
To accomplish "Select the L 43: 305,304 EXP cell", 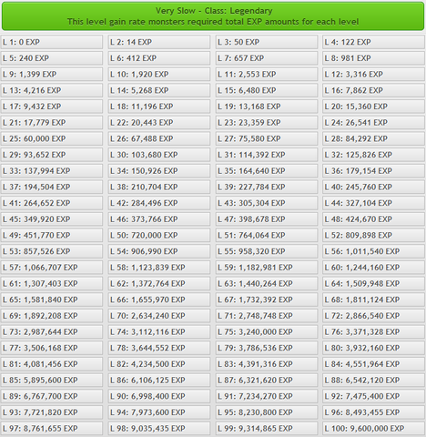I will pyautogui.click(x=267, y=203).
